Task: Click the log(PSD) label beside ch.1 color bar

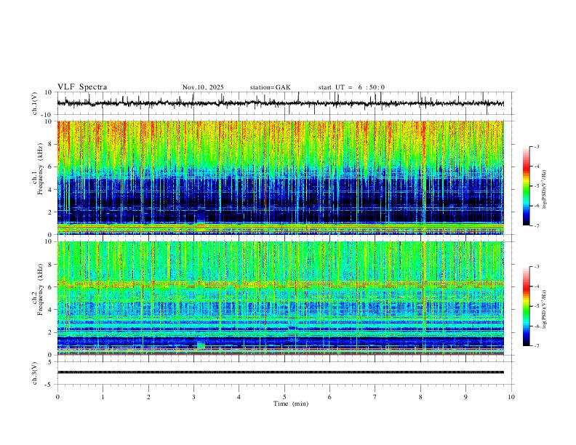Action: pos(545,190)
